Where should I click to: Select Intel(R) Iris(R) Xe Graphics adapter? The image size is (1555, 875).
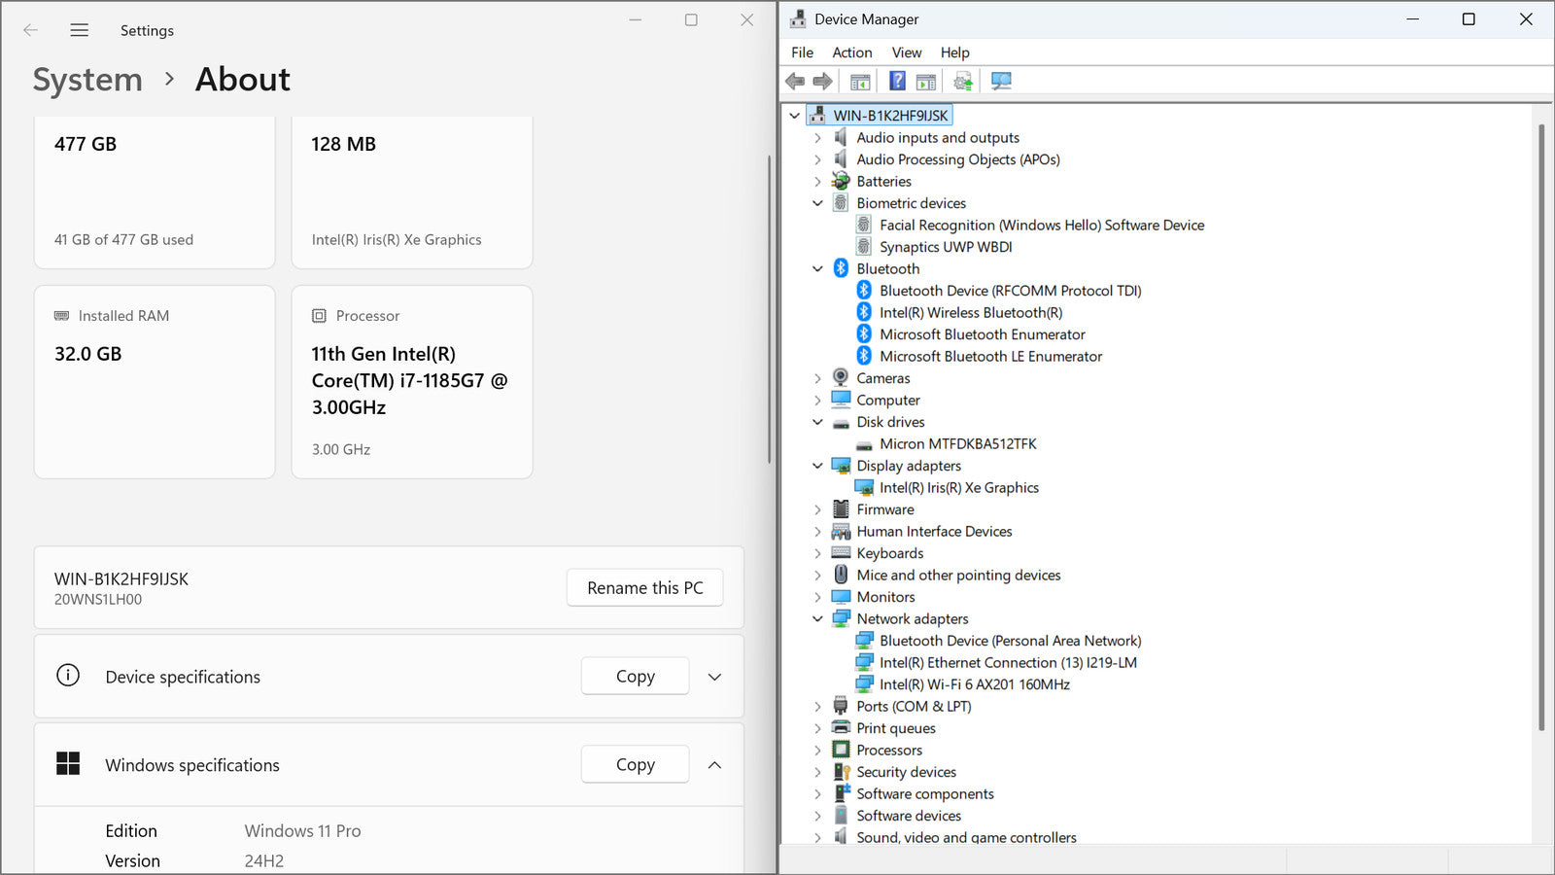coord(959,488)
